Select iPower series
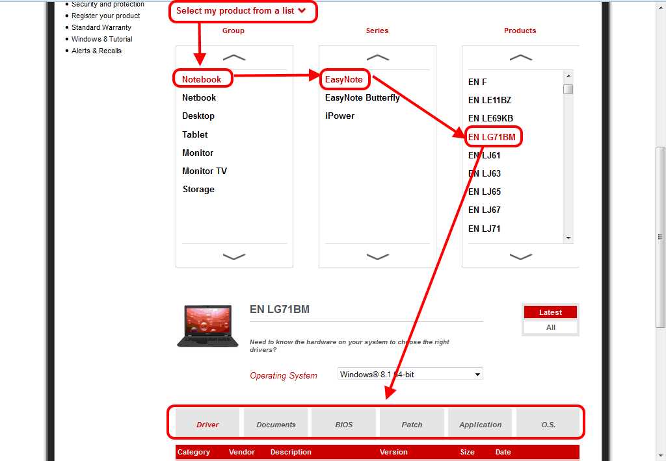The width and height of the screenshot is (666, 461). coord(340,116)
